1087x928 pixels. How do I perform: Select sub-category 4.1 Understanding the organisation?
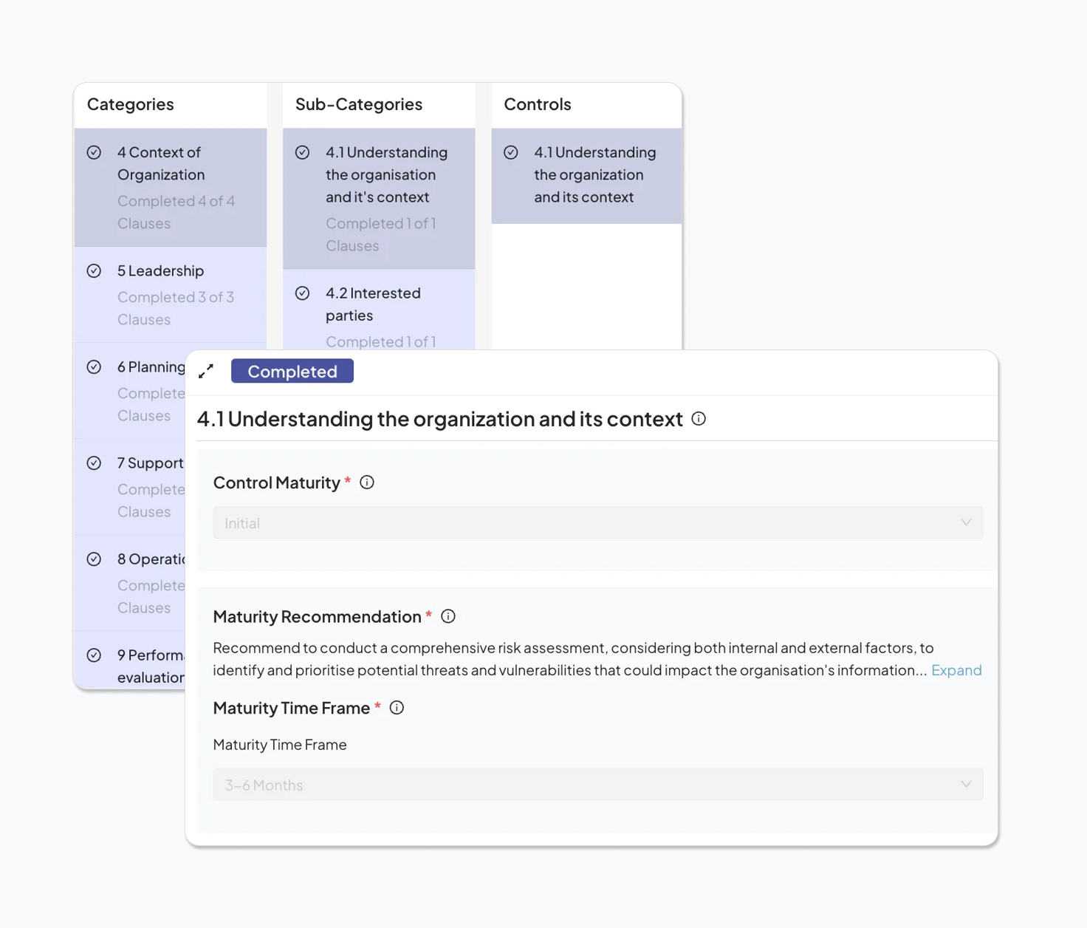pyautogui.click(x=379, y=198)
